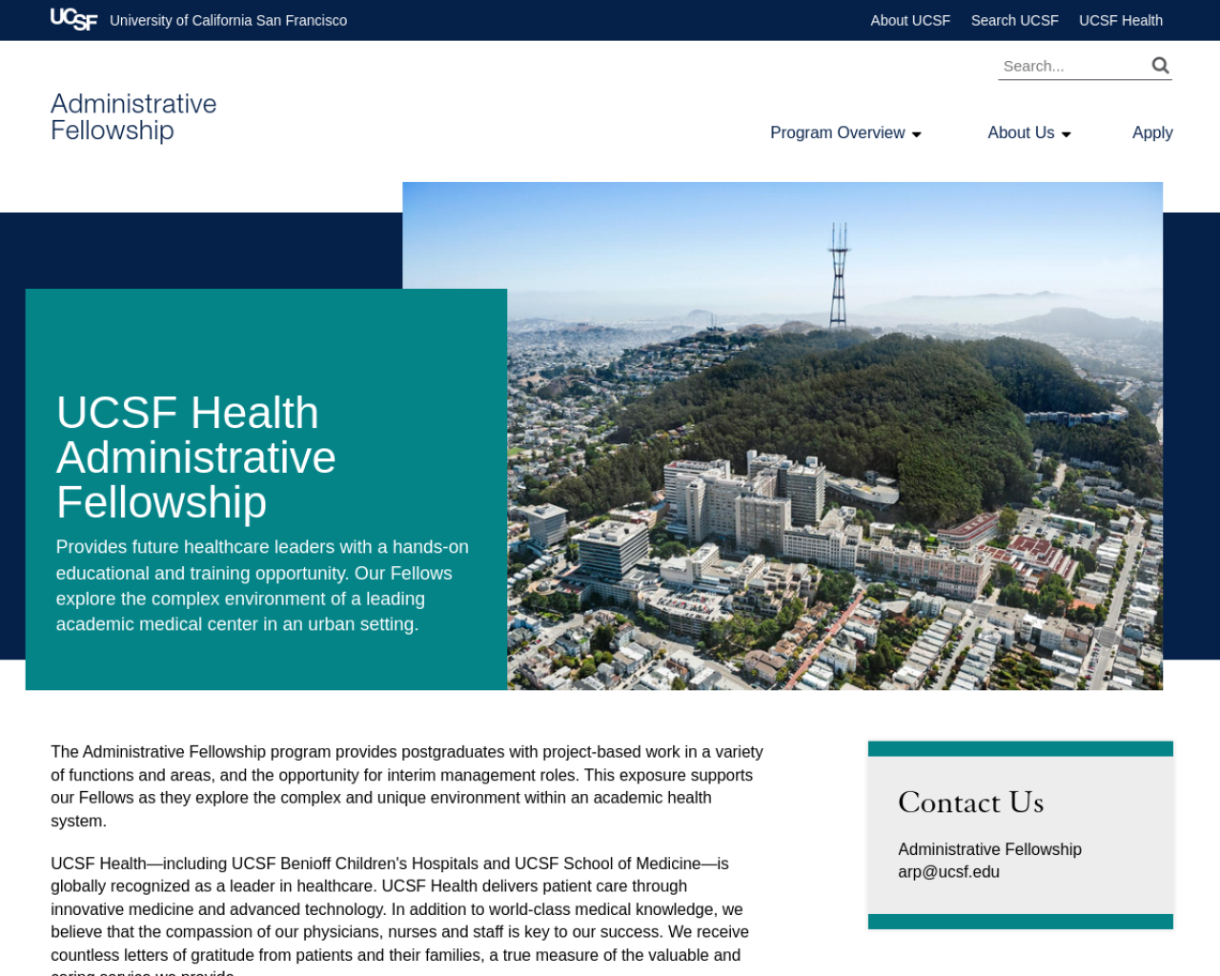Click paragraph starting 'Provides future healthcare leaders'
This screenshot has height=976, width=1220.
coord(263,585)
